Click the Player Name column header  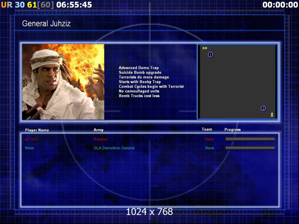[37, 130]
